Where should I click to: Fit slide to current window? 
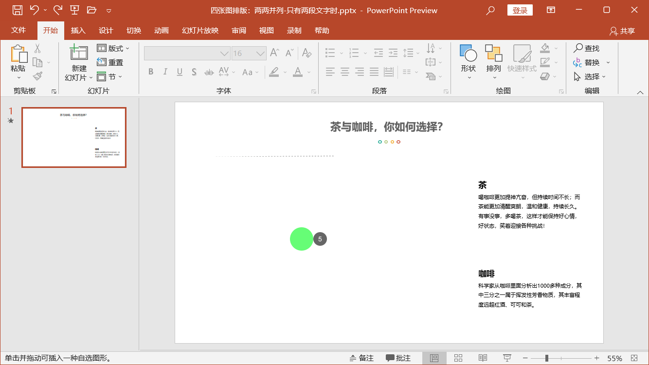[634, 358]
